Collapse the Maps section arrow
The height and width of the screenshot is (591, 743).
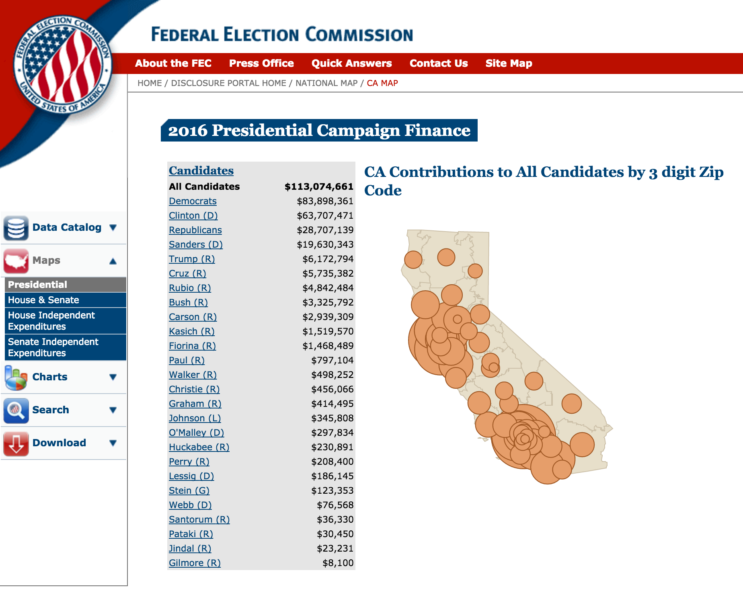[x=113, y=261]
